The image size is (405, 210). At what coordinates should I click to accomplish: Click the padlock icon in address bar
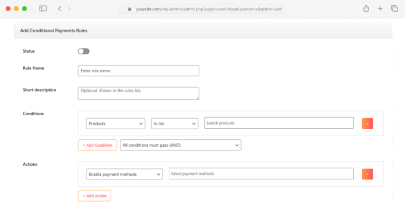[130, 9]
